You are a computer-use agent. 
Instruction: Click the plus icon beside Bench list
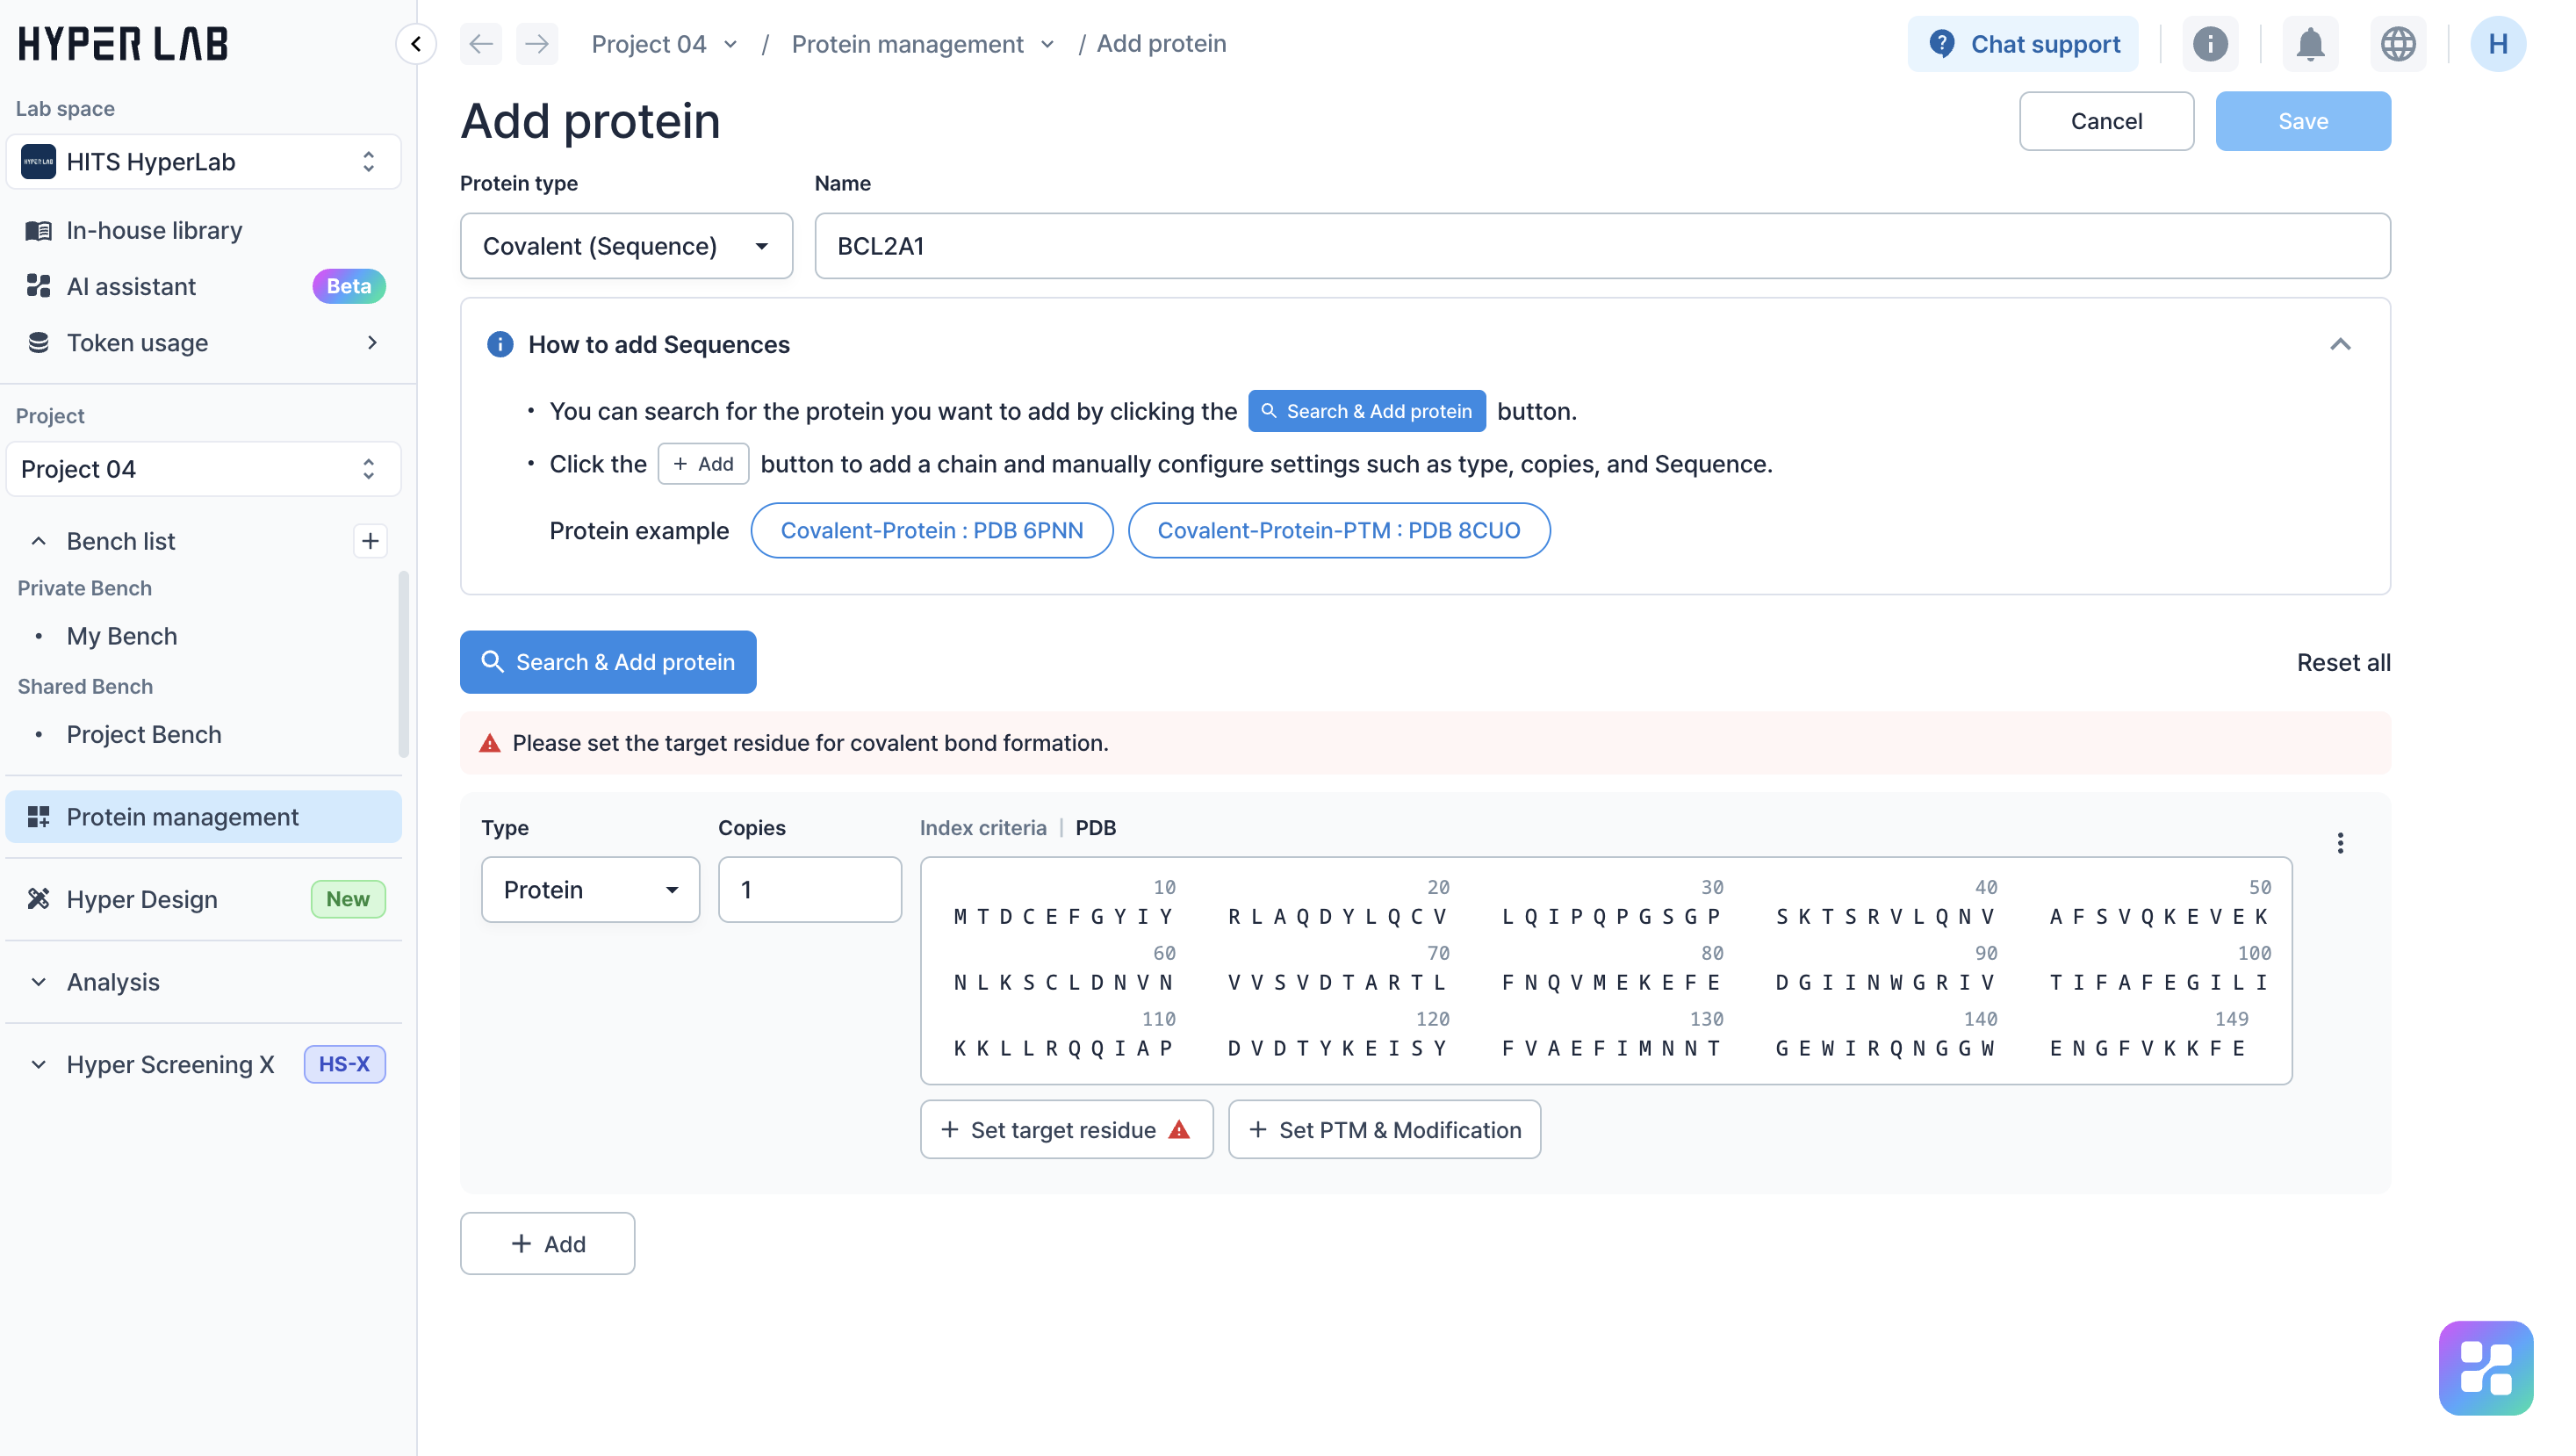(370, 541)
